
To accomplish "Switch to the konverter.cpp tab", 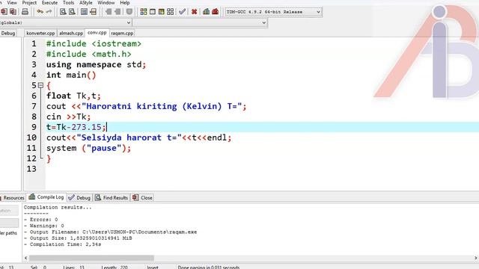I will click(40, 33).
